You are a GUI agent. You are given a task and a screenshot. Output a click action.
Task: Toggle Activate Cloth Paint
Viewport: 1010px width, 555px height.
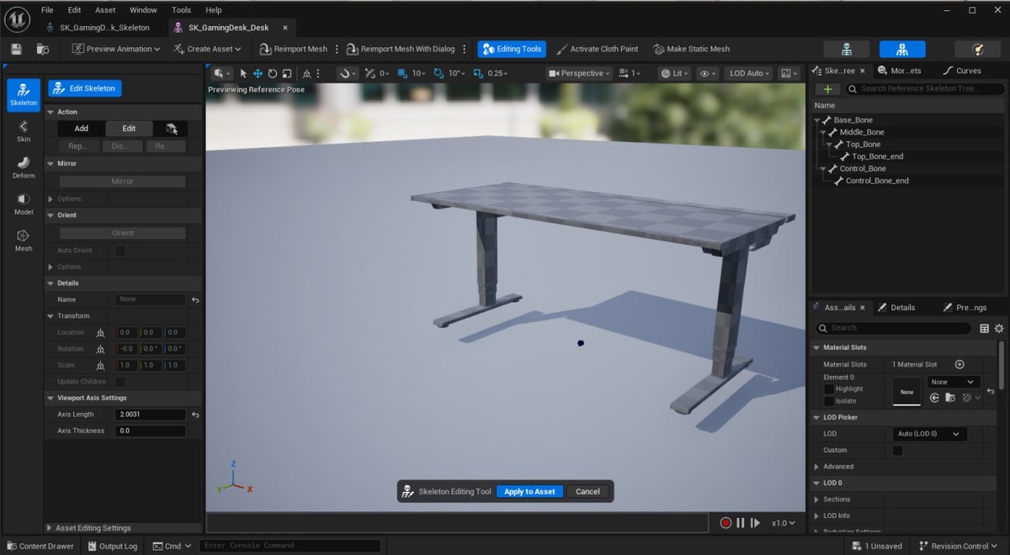pos(597,49)
